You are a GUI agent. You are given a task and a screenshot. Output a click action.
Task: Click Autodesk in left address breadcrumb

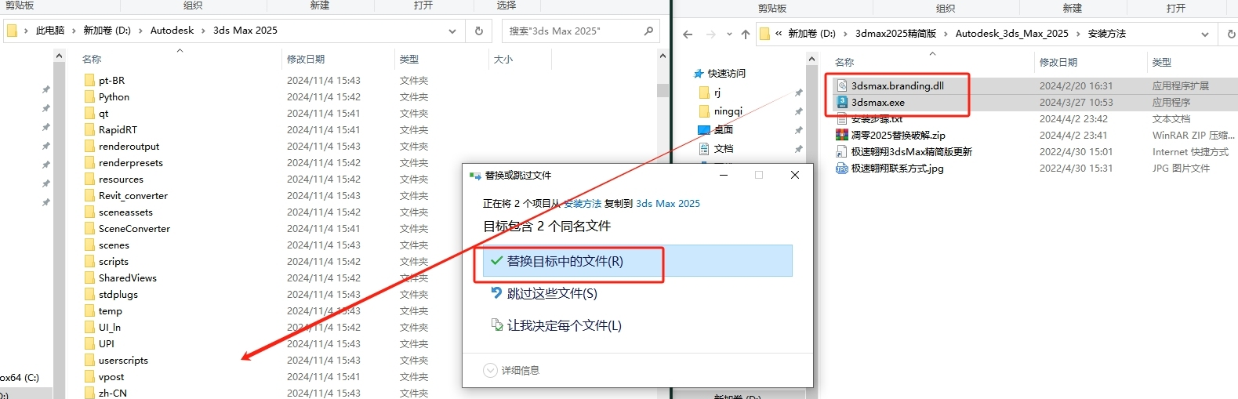point(172,31)
